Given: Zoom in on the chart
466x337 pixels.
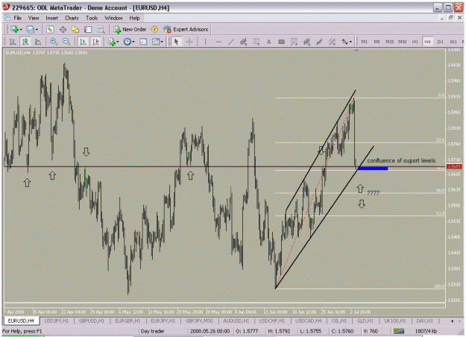Looking at the screenshot, I should 54,42.
